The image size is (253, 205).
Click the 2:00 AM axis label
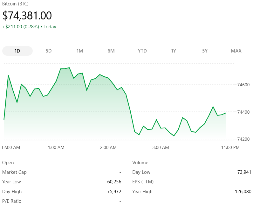(x=108, y=147)
